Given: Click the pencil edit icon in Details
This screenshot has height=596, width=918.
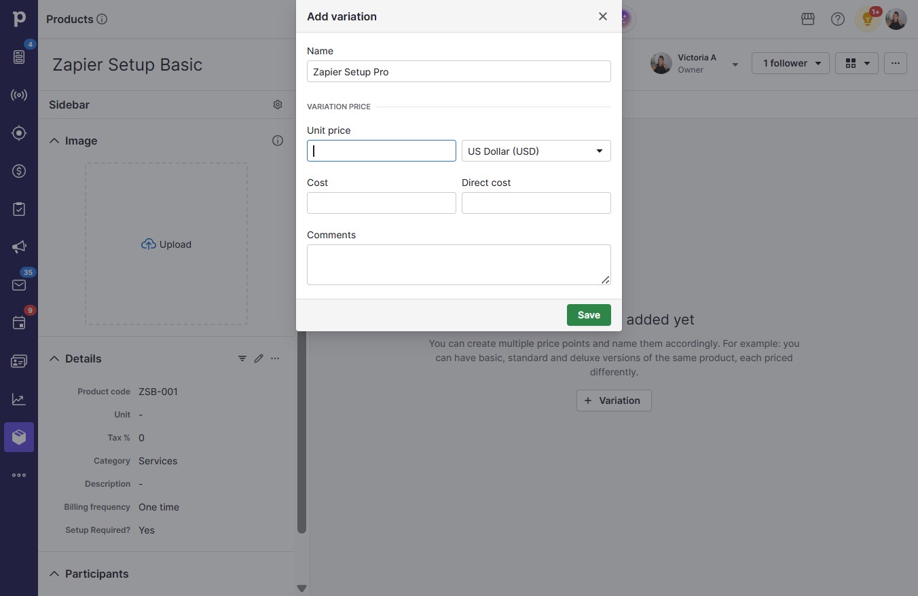Looking at the screenshot, I should tap(259, 358).
